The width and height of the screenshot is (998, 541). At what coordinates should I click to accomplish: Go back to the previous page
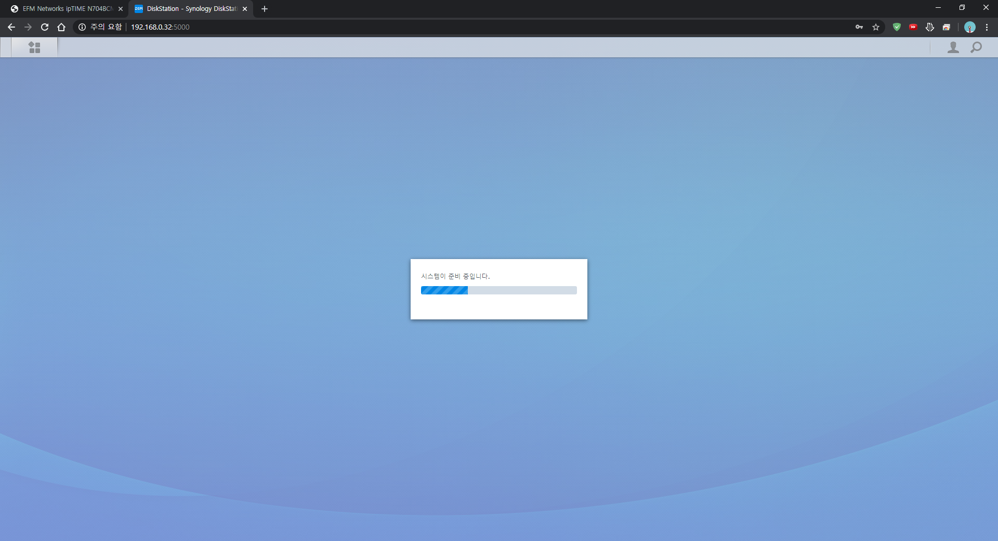coord(11,27)
